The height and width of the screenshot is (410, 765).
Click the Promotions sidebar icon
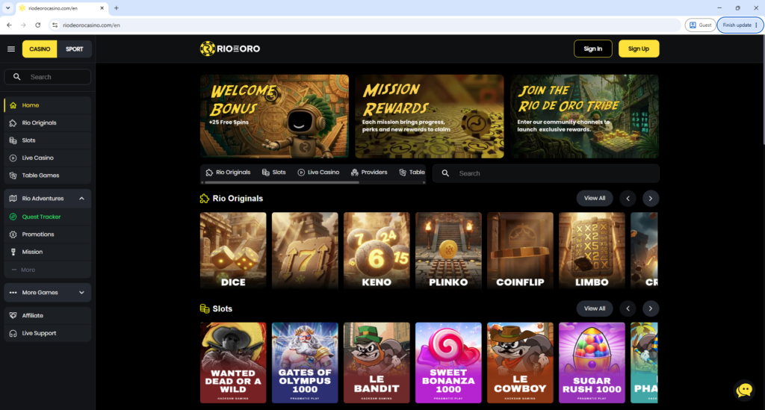pos(13,234)
